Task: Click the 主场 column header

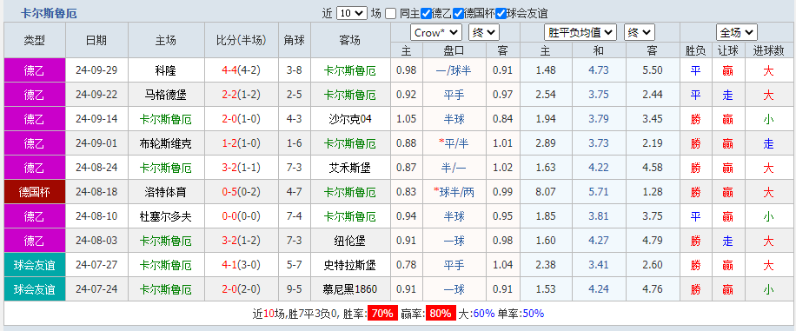Action: tap(165, 40)
